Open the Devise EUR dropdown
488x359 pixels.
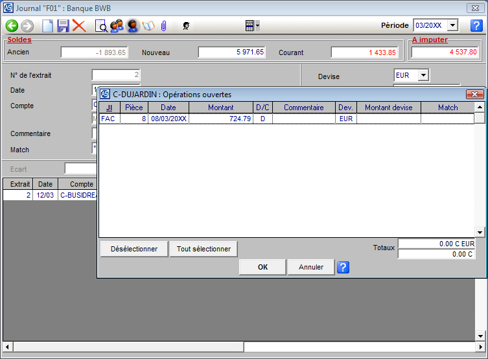(x=423, y=75)
